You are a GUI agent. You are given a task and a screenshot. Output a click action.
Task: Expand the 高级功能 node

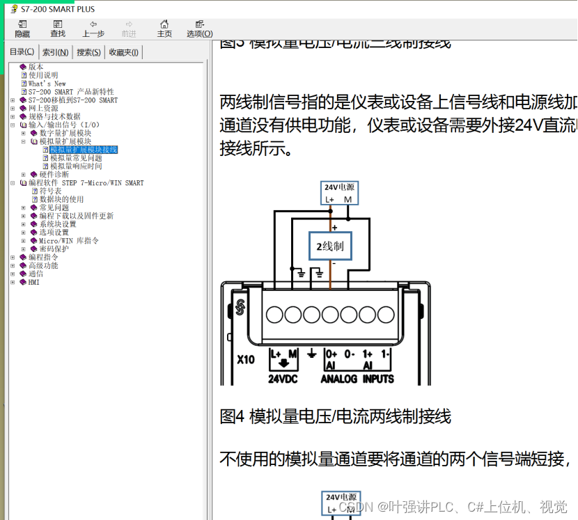13,266
